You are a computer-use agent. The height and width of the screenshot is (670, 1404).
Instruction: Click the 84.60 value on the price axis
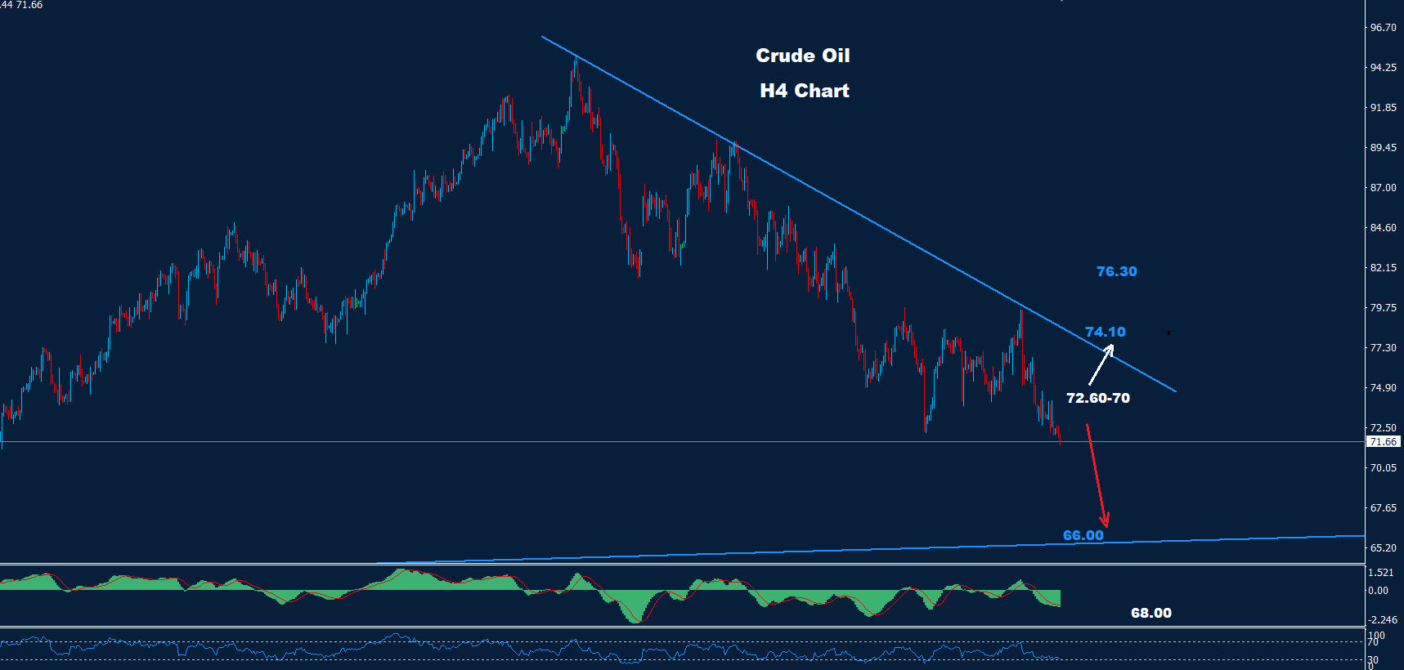point(1383,228)
